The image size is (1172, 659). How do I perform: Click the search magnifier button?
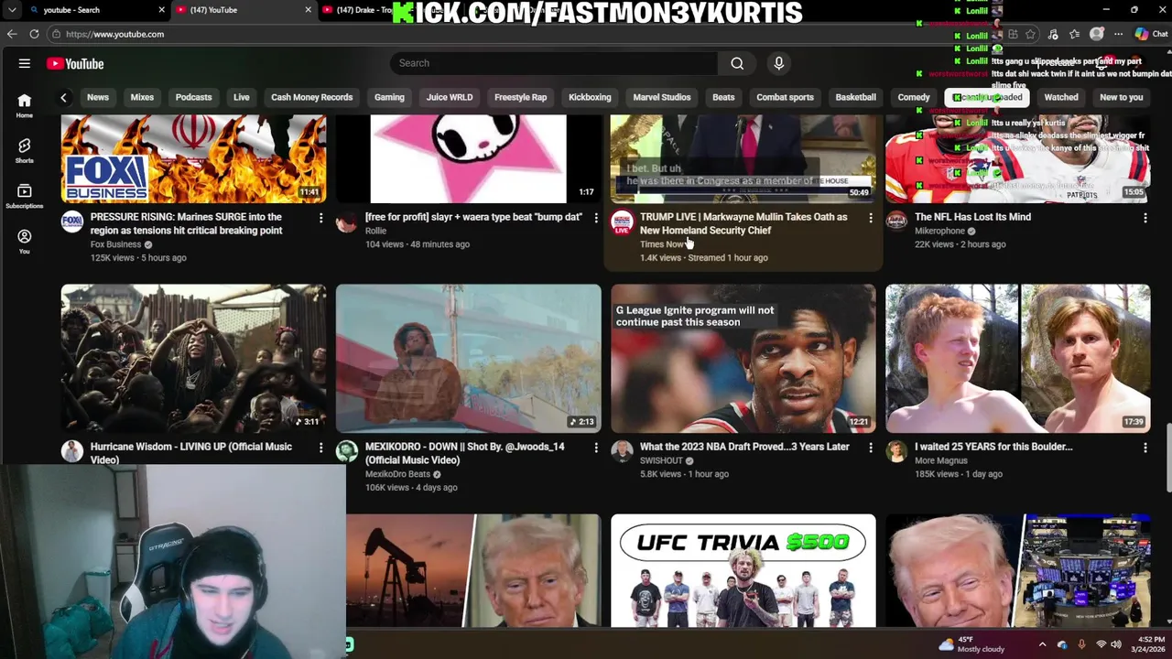(x=737, y=63)
